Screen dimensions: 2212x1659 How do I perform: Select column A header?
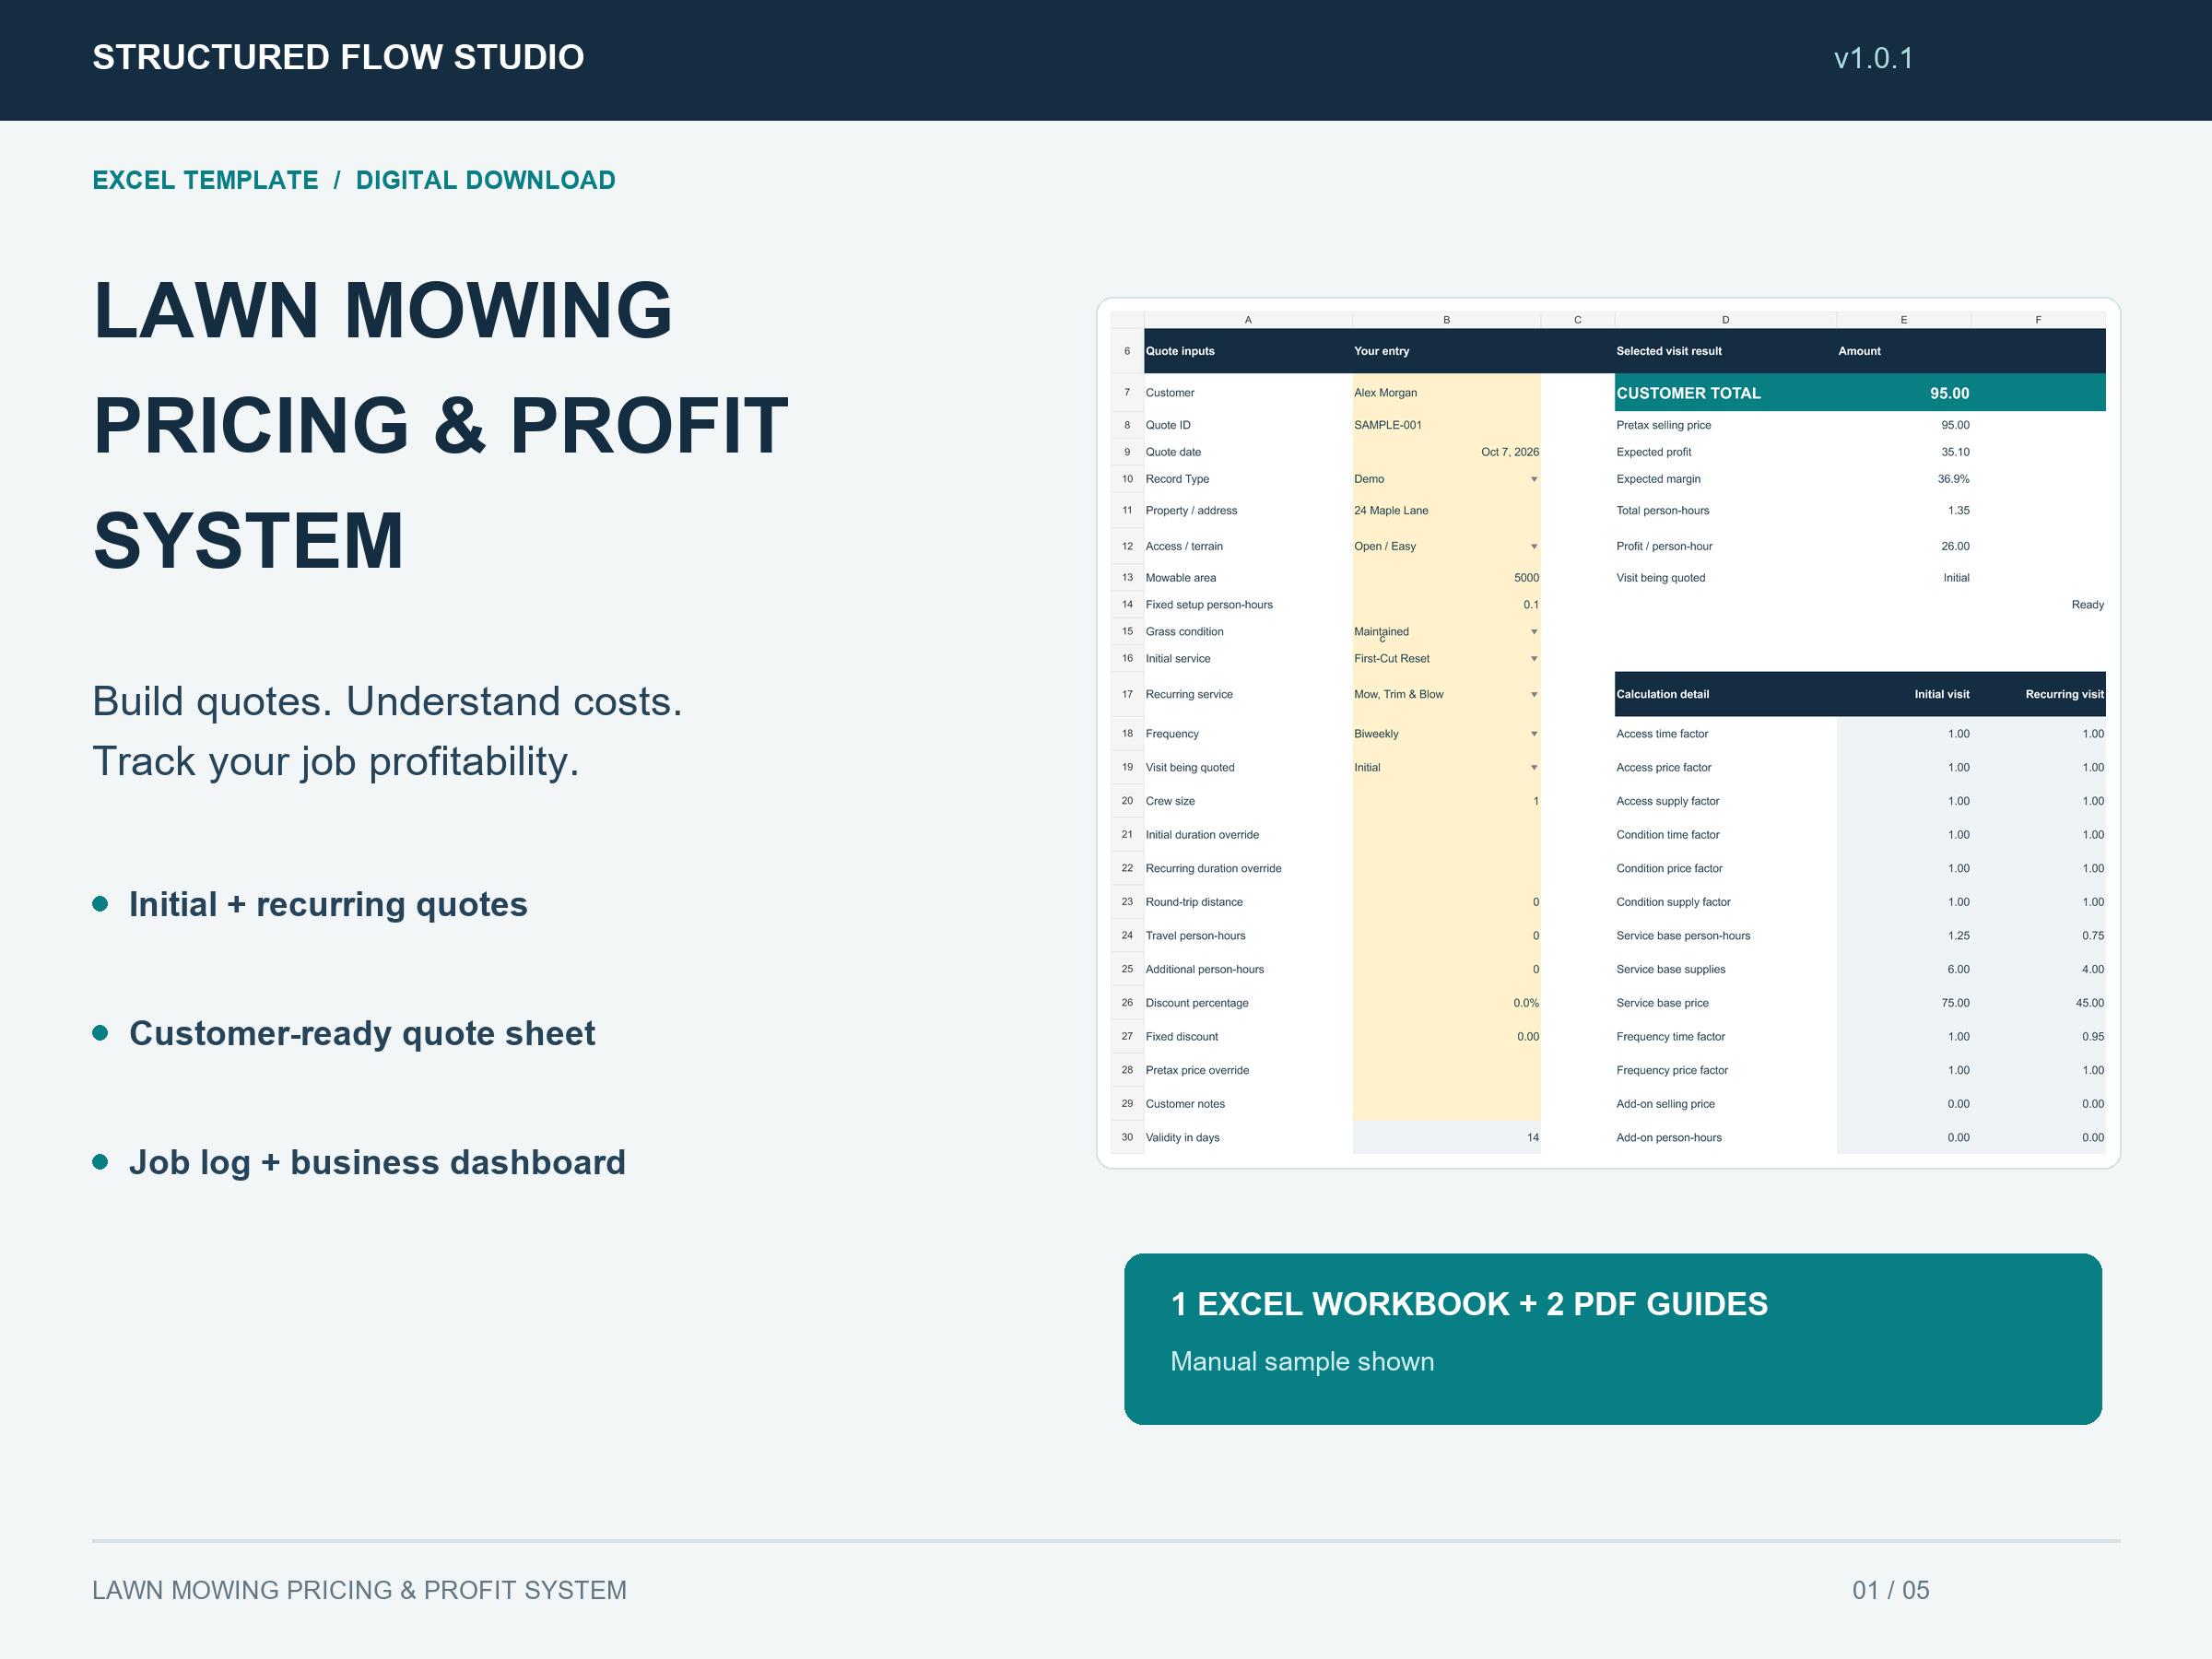(1248, 320)
